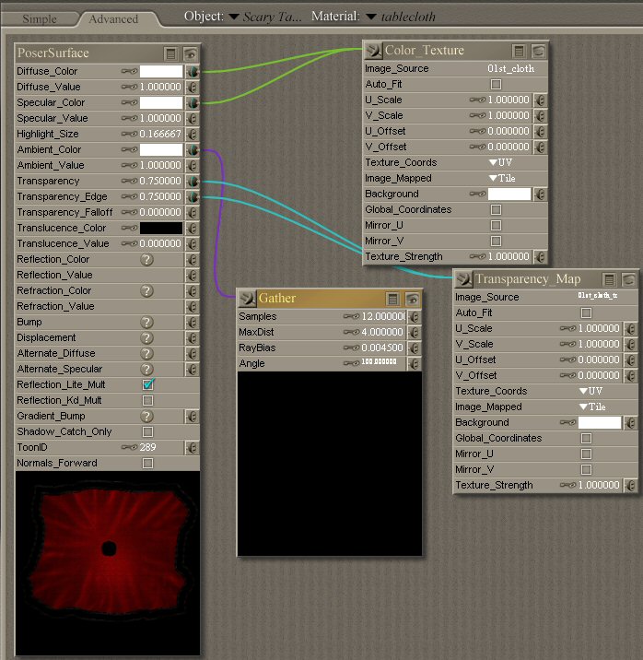The image size is (643, 660).
Task: Click Color_Texture Image_Source file name
Action: pos(511,68)
